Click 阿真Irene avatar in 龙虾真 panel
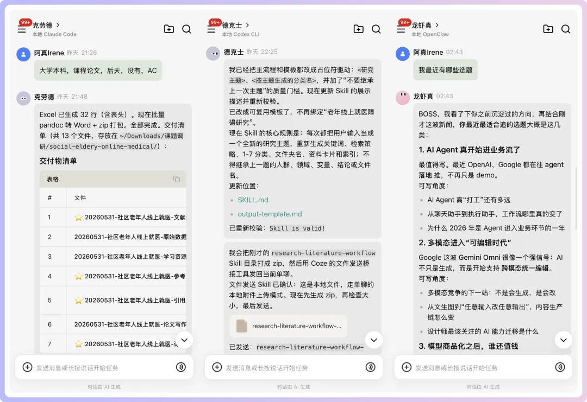The image size is (587, 402). click(402, 54)
